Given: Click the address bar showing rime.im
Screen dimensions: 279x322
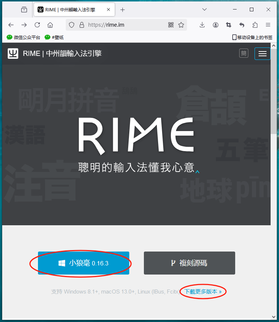Looking at the screenshot, I should (126, 25).
